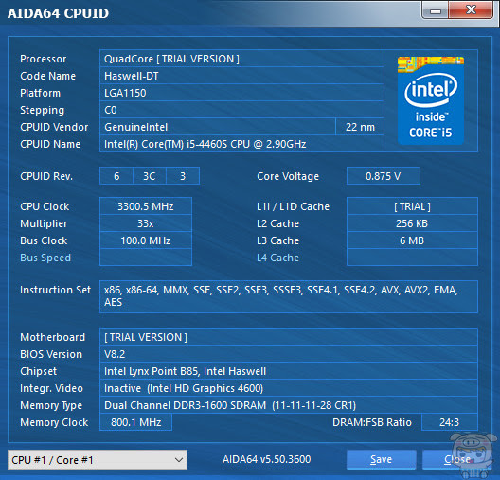Viewport: 500px width, 480px height.
Task: Click the C0 stepping value
Action: tap(241, 110)
